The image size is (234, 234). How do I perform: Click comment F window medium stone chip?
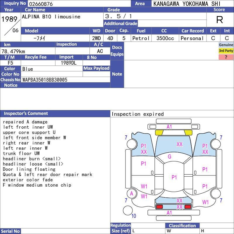click(37, 185)
